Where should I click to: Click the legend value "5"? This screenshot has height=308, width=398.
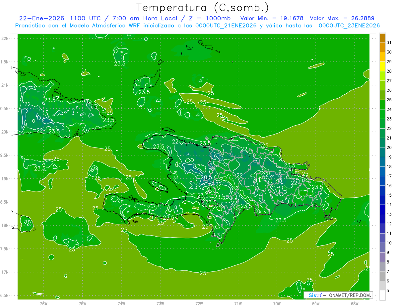point(388,291)
